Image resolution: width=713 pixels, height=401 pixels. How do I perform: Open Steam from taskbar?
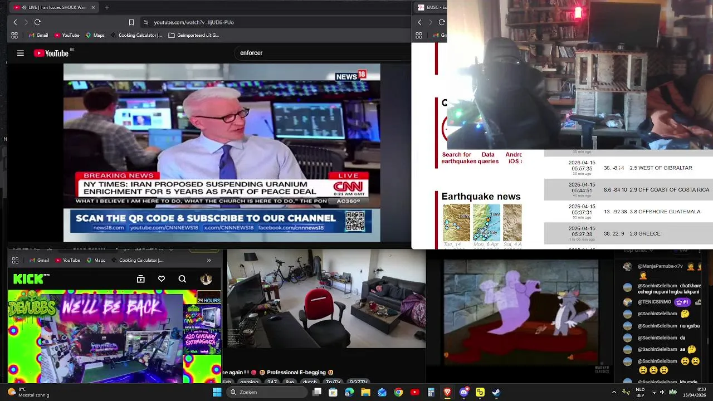(x=496, y=392)
